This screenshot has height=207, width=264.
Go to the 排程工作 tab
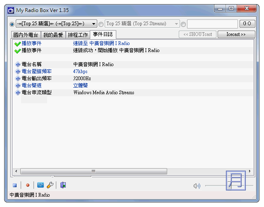[x=77, y=35]
